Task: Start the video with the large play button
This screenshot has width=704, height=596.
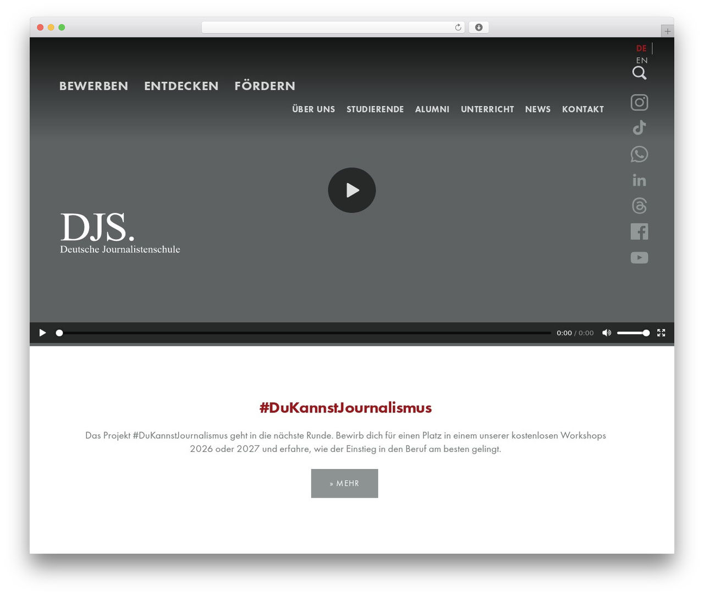Action: tap(352, 190)
